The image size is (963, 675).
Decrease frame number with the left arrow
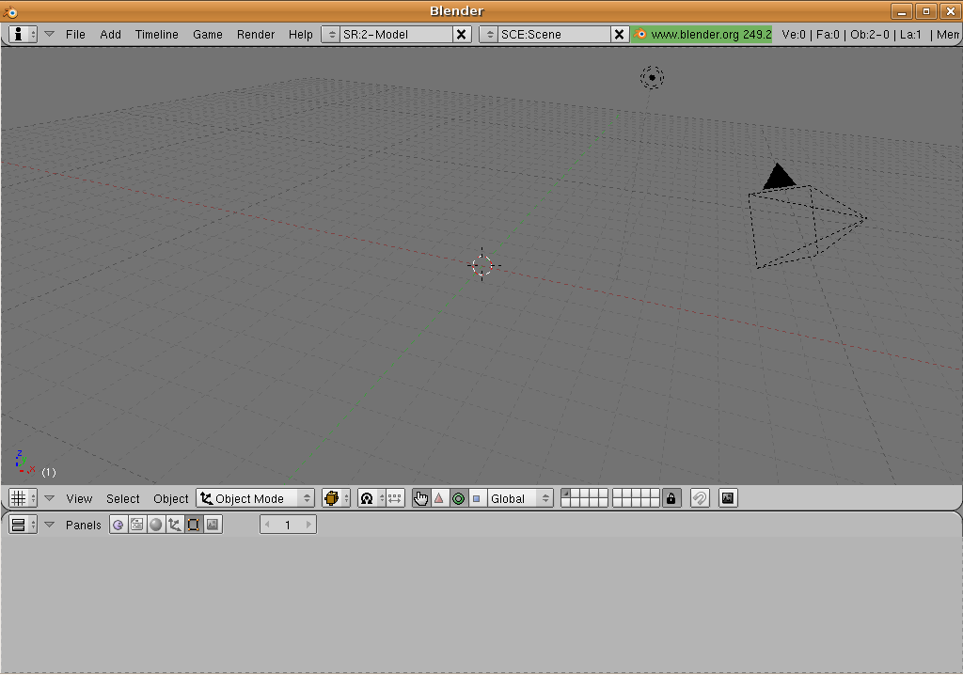(x=267, y=526)
